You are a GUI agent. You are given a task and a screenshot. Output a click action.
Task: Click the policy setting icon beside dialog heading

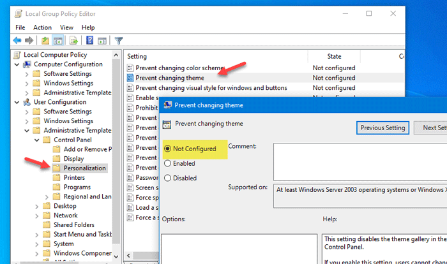(x=167, y=124)
